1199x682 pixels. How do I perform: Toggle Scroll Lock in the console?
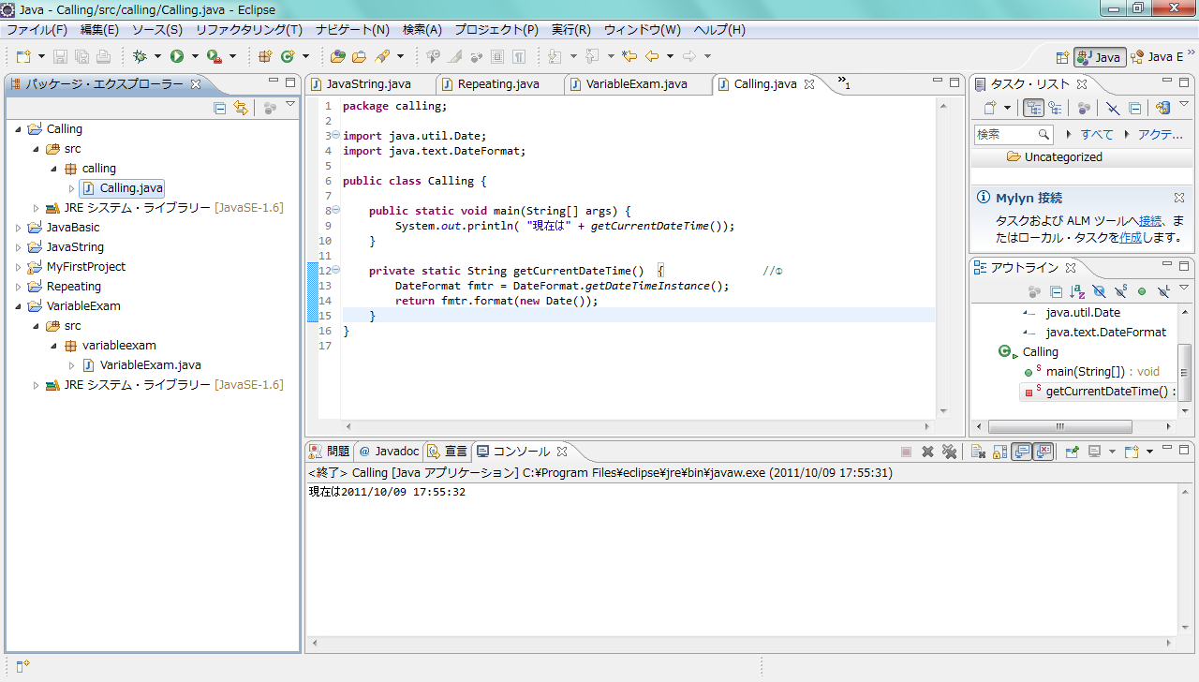coord(999,452)
